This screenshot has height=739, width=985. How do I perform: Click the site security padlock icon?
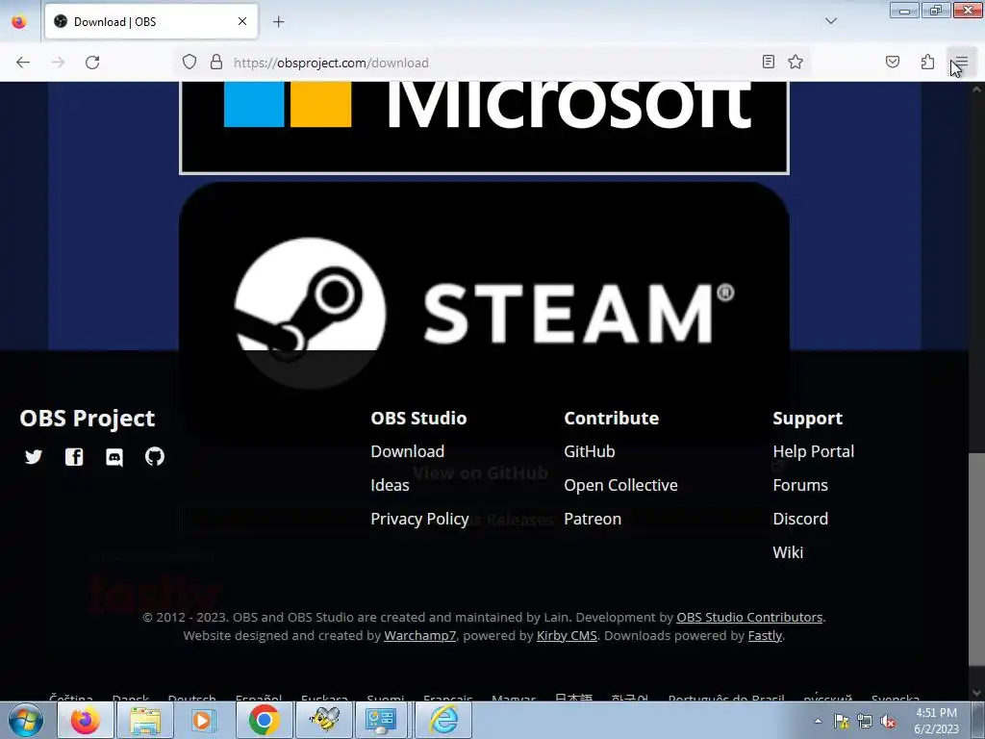pyautogui.click(x=216, y=63)
